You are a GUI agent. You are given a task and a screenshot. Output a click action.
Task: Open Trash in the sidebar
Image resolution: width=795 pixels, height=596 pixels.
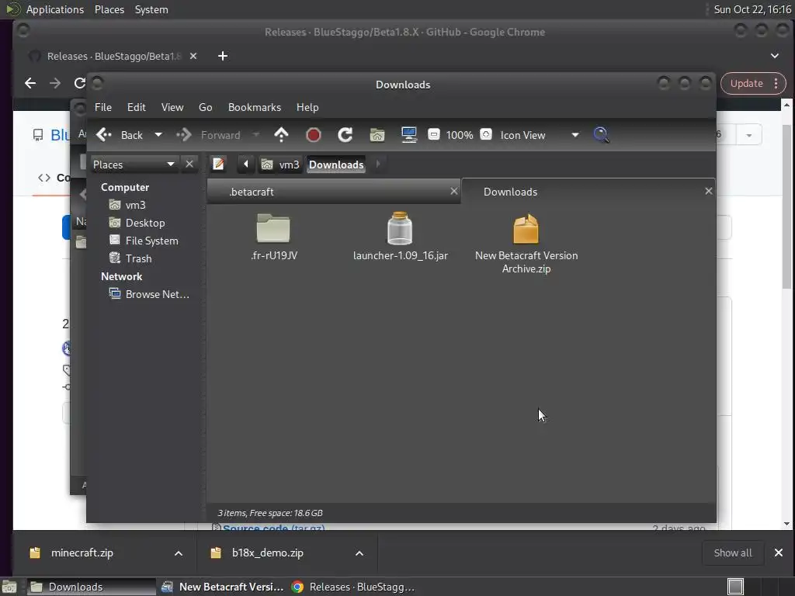138,258
